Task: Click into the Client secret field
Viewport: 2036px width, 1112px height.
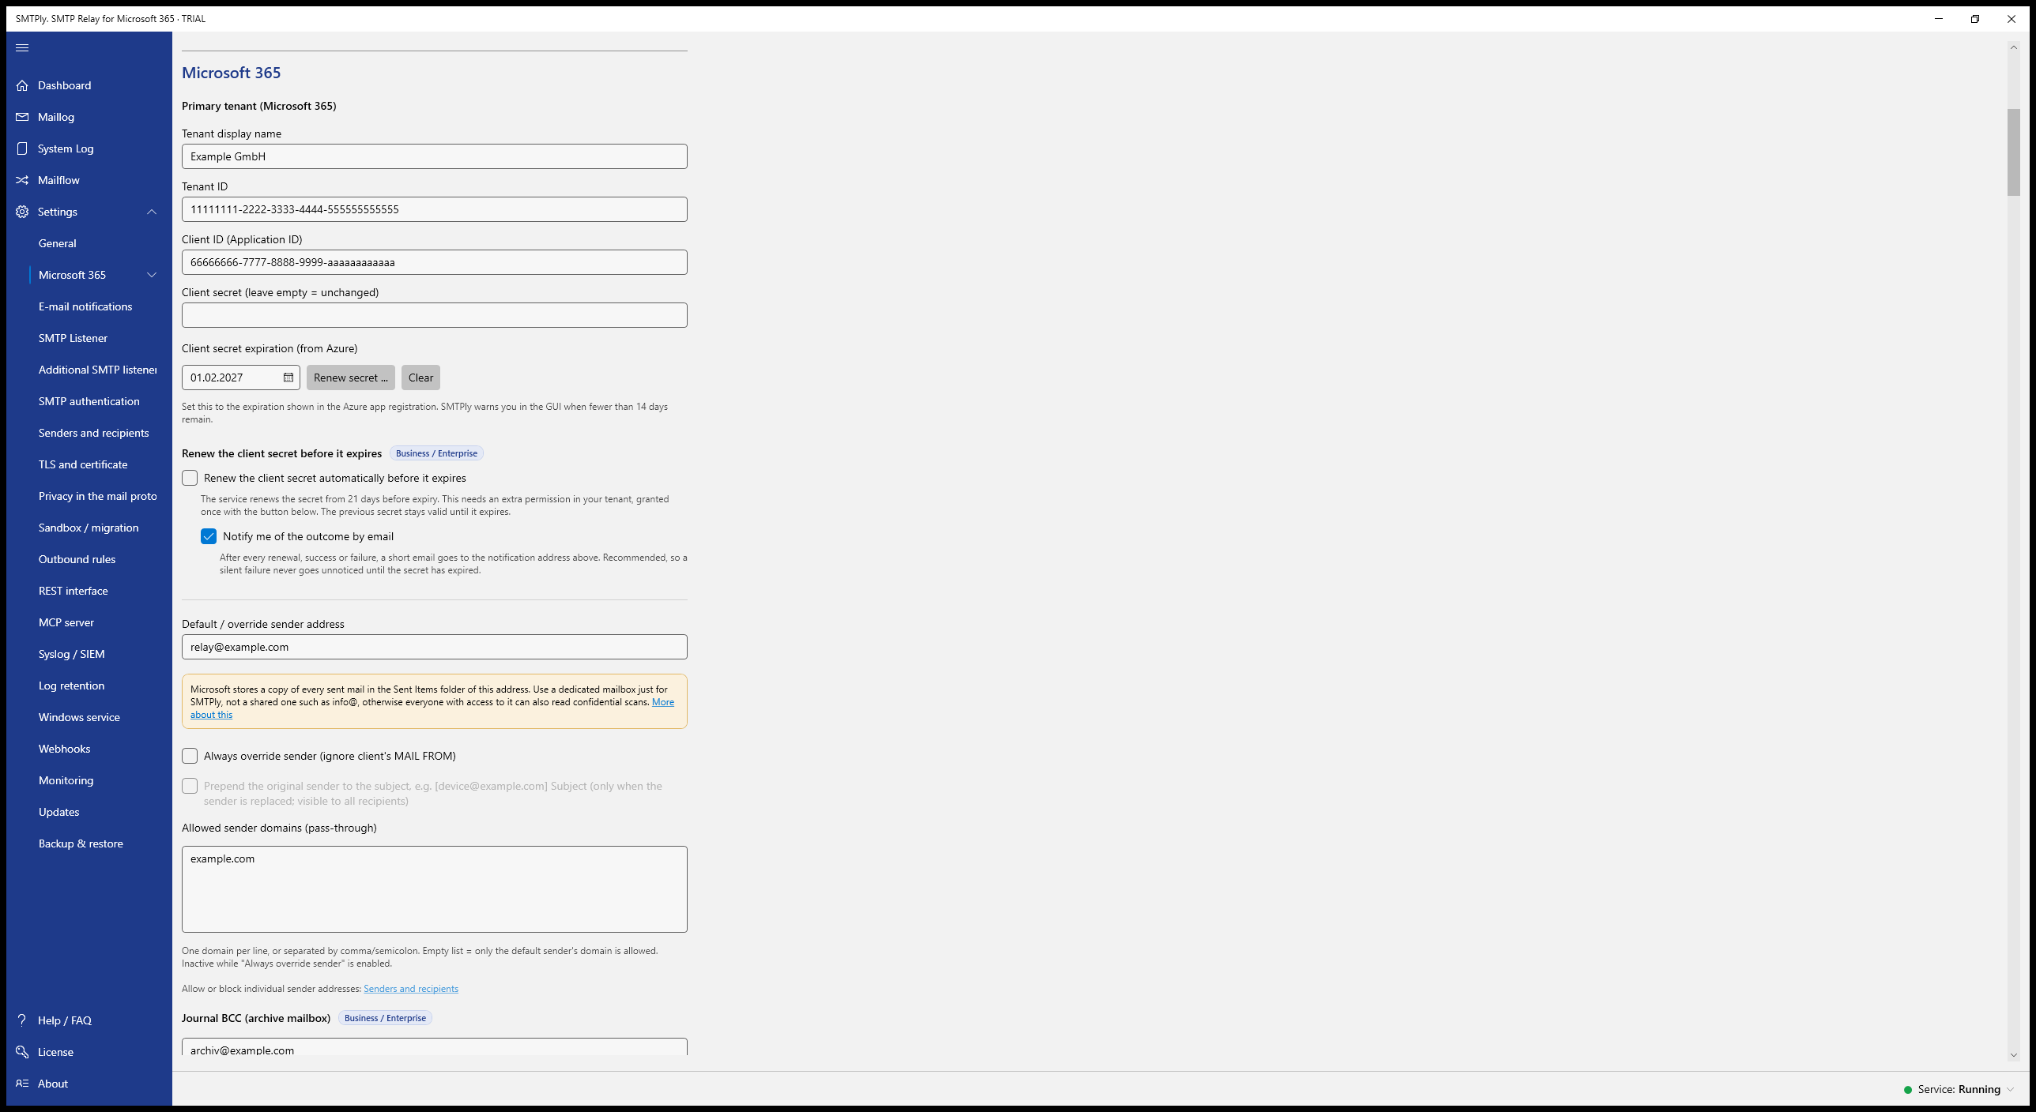Action: pos(435,315)
